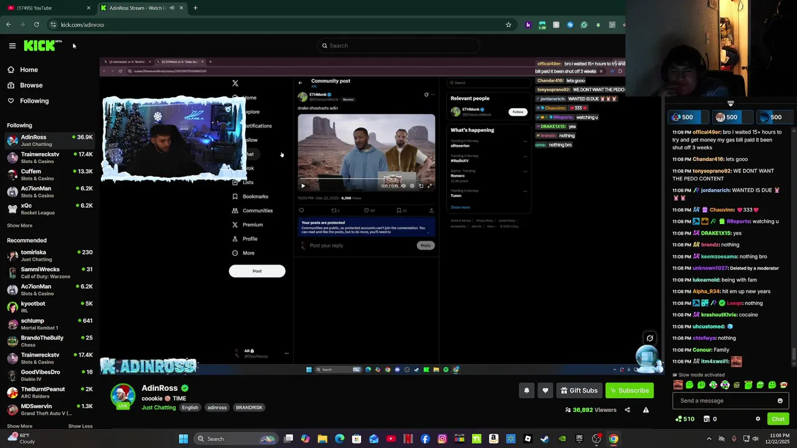Open File Explorer from the taskbar
Viewport: 797px width, 448px height.
point(323,439)
